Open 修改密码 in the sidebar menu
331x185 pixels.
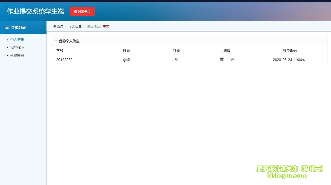point(17,55)
